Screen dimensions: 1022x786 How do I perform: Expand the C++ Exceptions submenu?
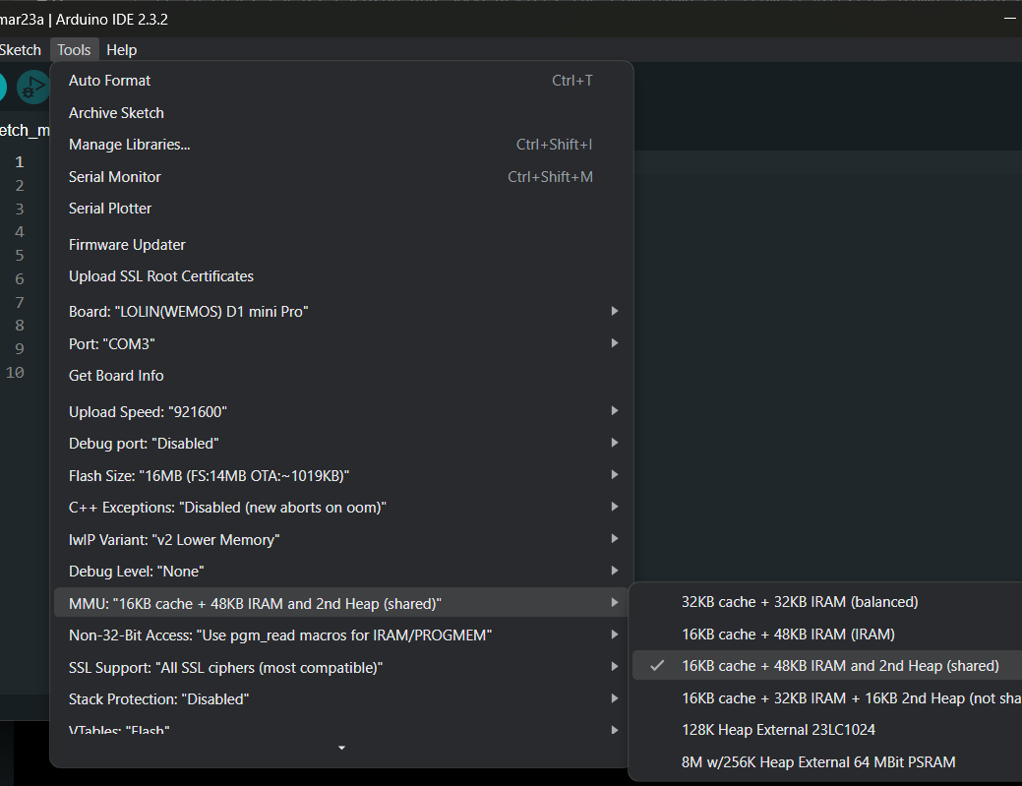click(x=341, y=508)
